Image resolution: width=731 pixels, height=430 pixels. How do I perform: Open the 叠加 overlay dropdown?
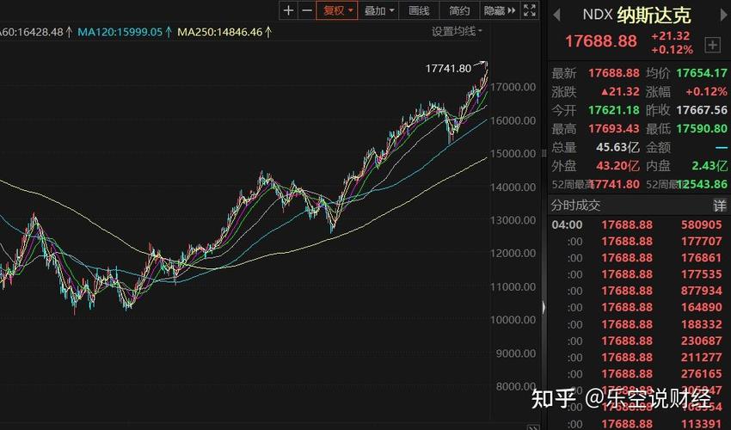[x=379, y=10]
